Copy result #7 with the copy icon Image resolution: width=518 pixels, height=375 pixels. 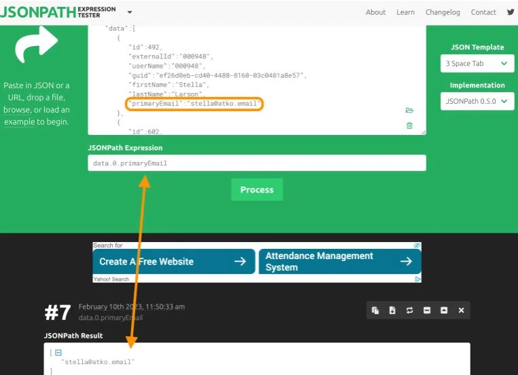point(375,311)
